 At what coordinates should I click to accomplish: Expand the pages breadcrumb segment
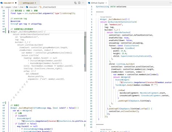(8, 7)
